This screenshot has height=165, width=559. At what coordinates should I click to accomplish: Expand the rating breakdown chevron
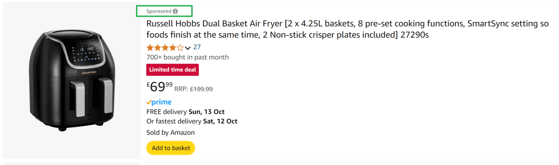[x=188, y=48]
